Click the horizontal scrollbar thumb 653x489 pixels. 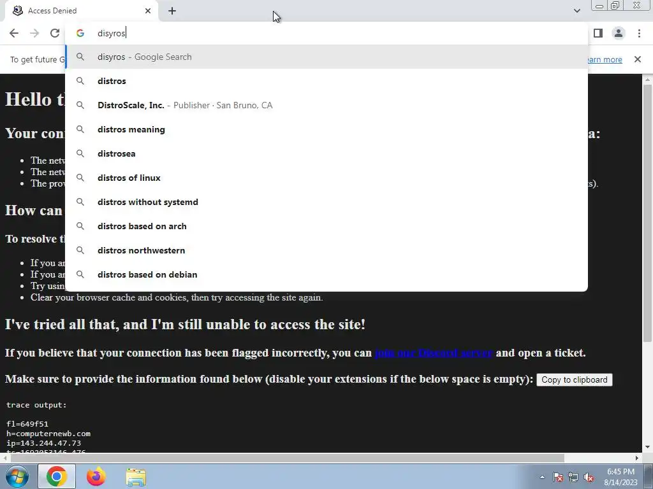(288, 458)
